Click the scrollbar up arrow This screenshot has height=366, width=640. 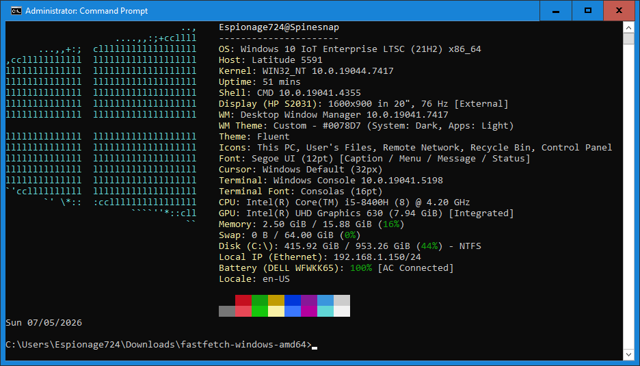pos(628,27)
